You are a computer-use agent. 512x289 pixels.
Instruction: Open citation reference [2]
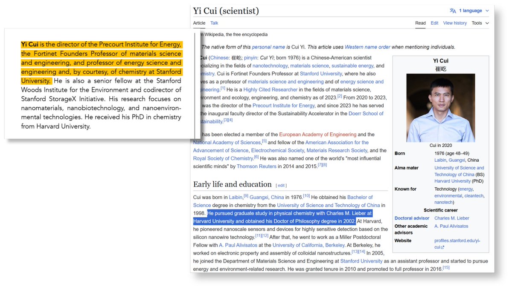coord(340,96)
